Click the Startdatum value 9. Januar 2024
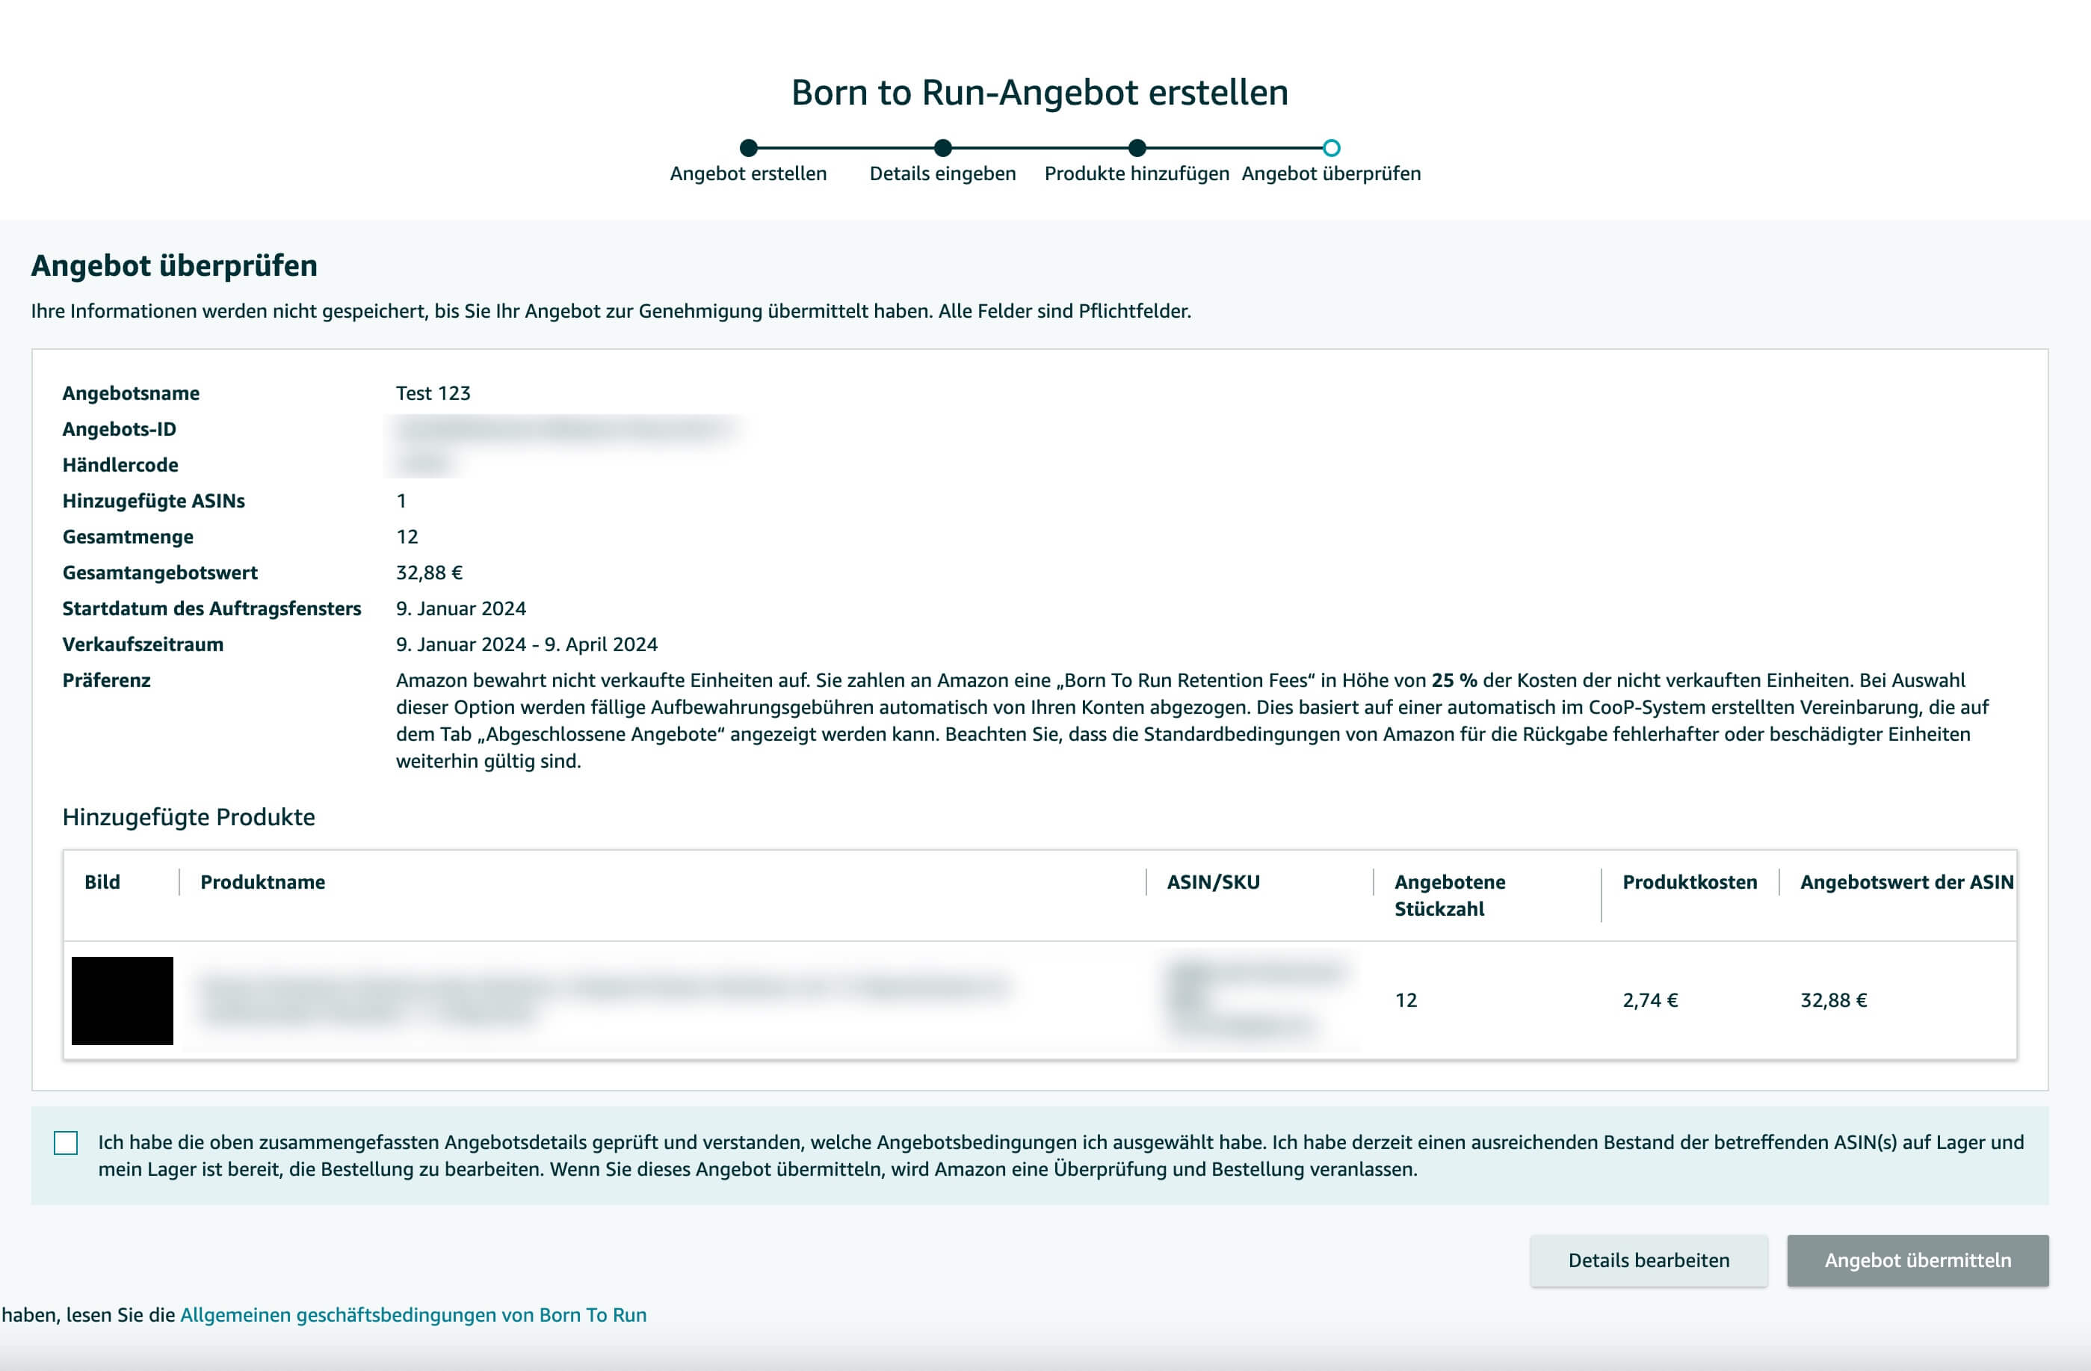 (461, 609)
